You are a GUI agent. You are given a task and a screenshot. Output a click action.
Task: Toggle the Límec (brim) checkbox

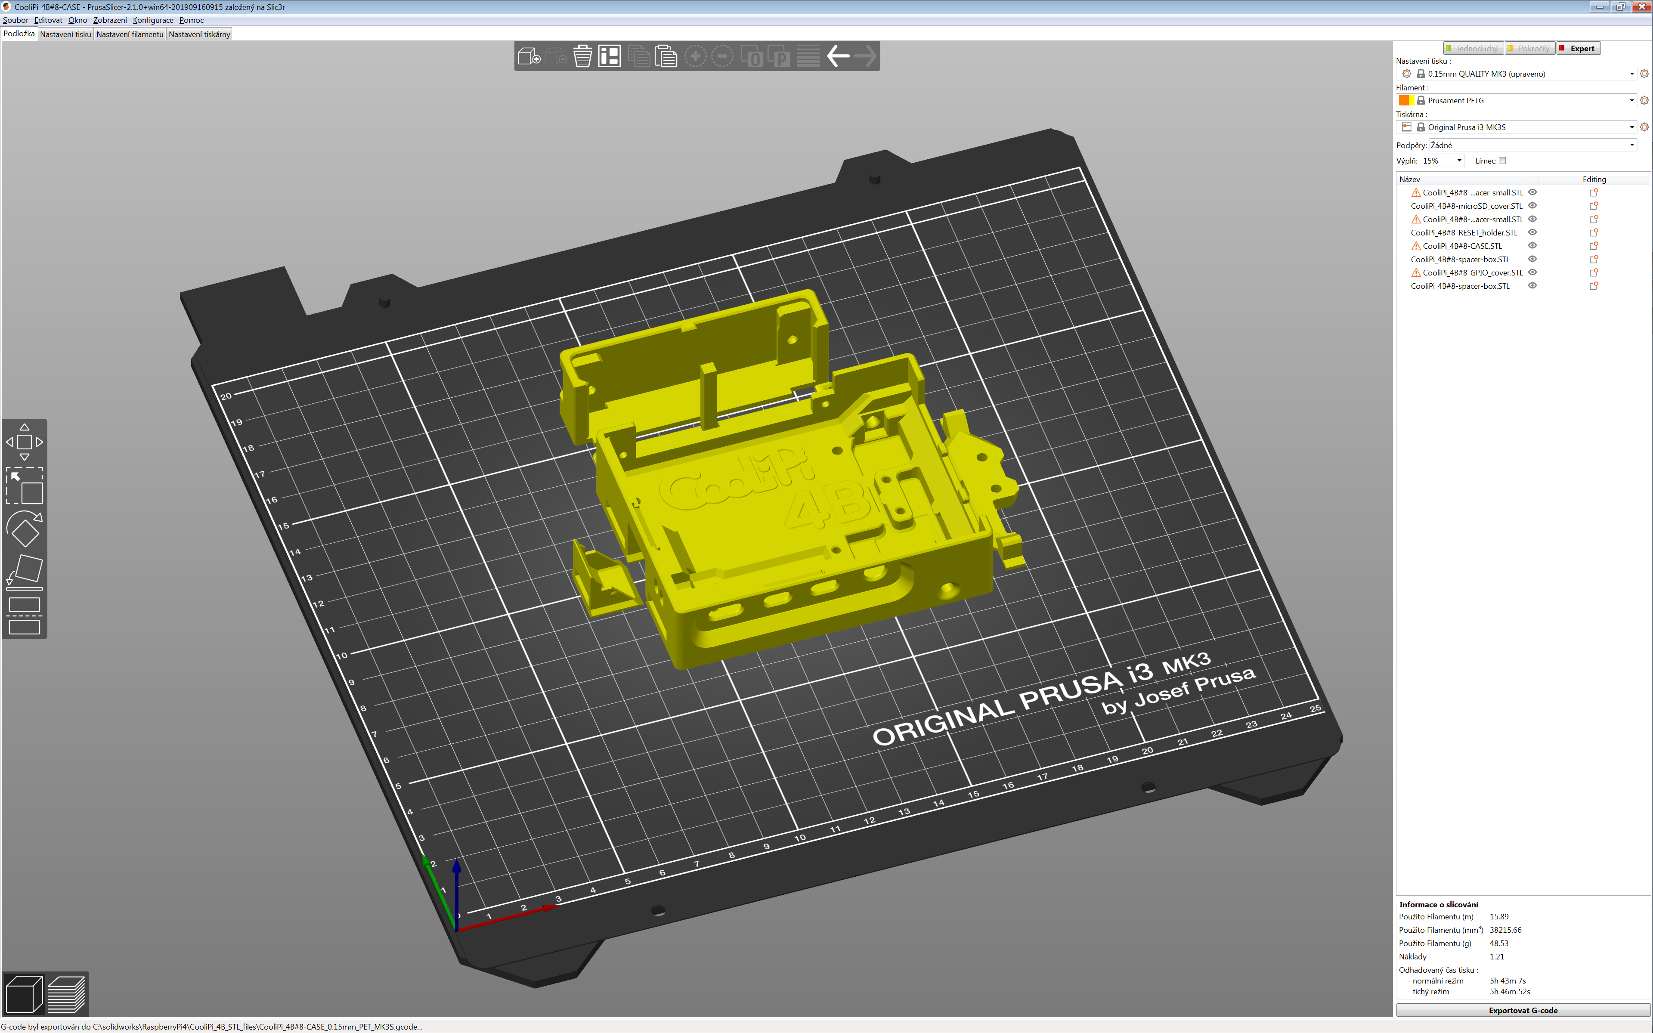coord(1502,161)
